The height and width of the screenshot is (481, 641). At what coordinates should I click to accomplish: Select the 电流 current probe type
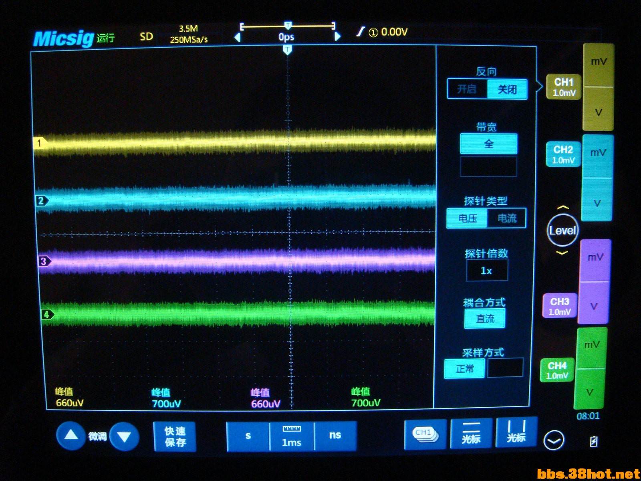pyautogui.click(x=507, y=218)
